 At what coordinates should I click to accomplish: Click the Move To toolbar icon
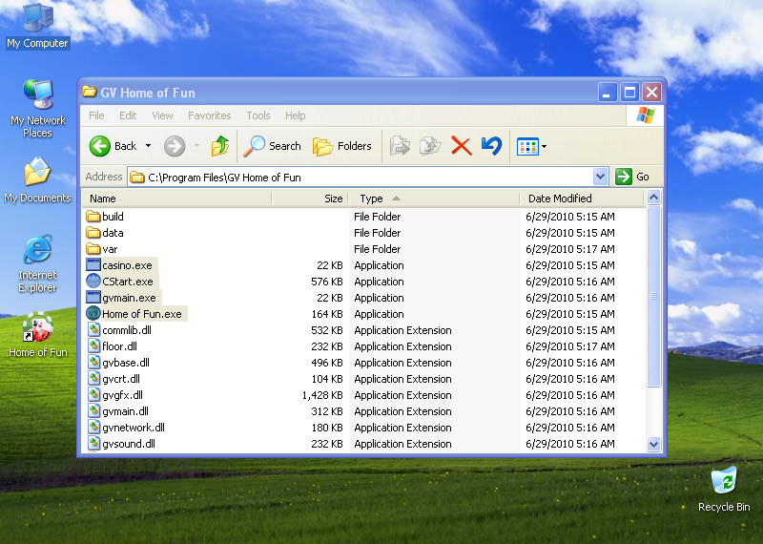point(400,146)
